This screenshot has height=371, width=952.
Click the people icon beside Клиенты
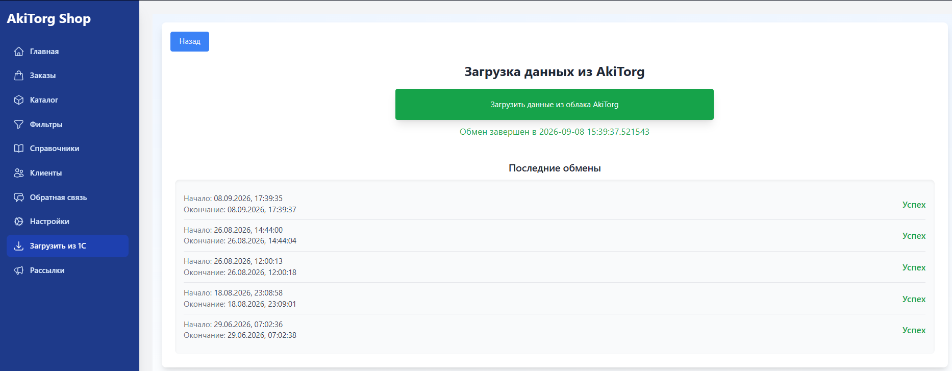pyautogui.click(x=19, y=173)
